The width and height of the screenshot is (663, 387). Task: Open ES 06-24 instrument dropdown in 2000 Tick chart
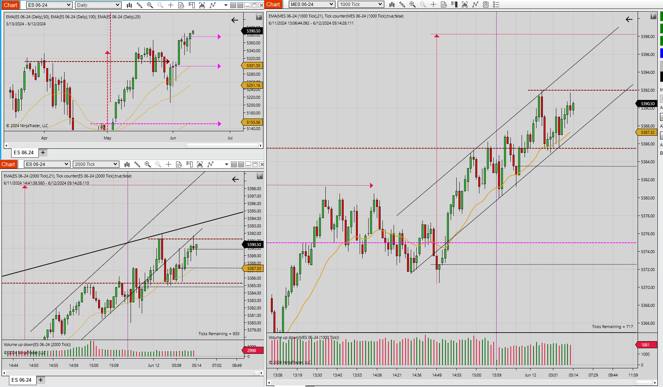pyautogui.click(x=47, y=164)
